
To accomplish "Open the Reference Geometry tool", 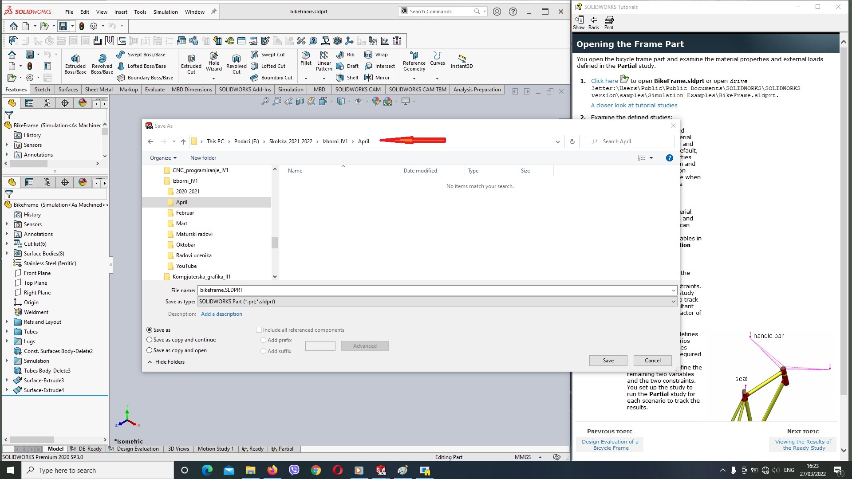I will [414, 61].
